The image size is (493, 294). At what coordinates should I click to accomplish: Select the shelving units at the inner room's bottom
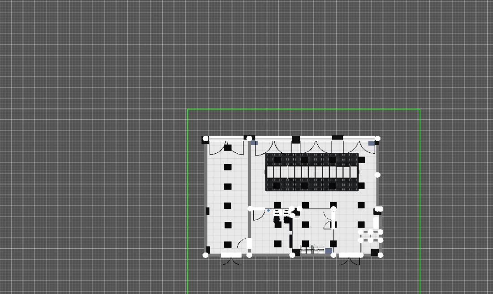coord(312,249)
